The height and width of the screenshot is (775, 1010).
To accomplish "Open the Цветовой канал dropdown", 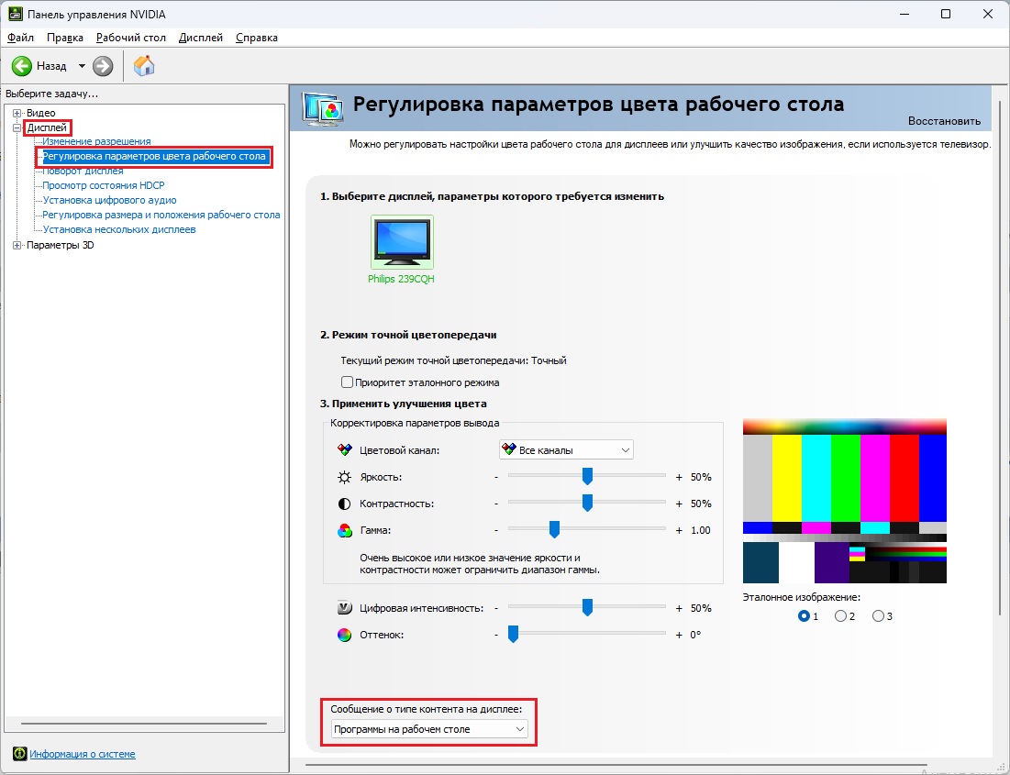I will [x=566, y=449].
